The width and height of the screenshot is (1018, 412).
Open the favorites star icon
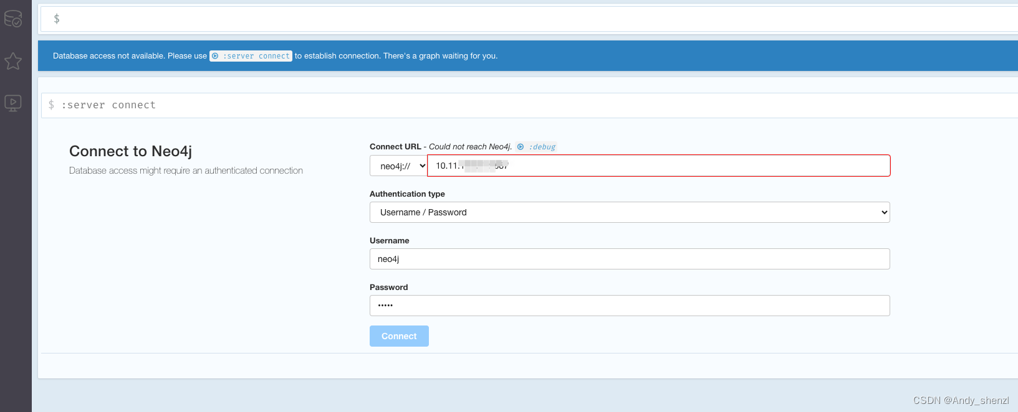tap(13, 61)
